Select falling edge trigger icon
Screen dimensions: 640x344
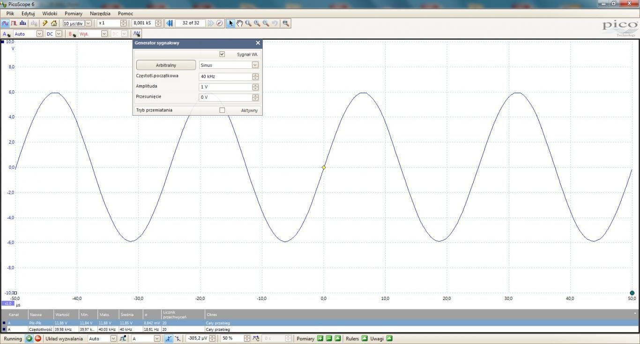click(178, 338)
